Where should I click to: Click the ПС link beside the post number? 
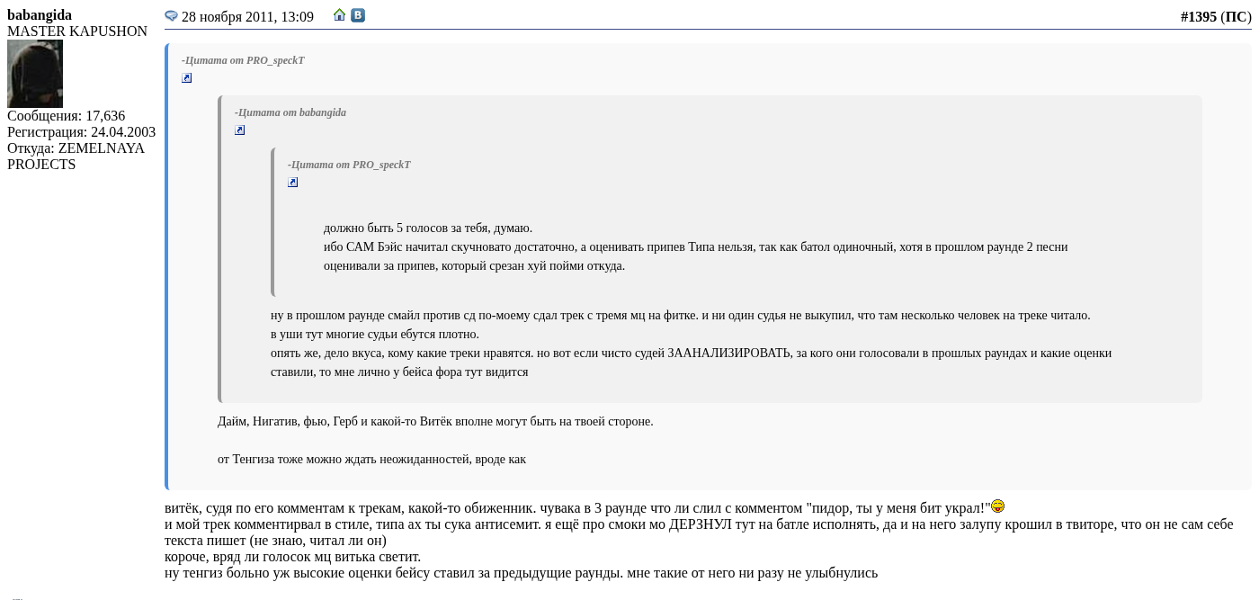click(1237, 17)
